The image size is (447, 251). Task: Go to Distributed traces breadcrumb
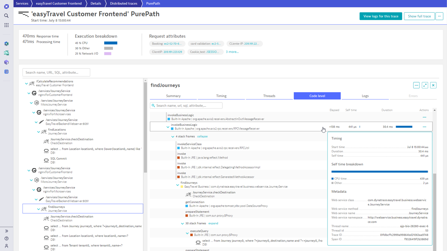(x=123, y=3)
